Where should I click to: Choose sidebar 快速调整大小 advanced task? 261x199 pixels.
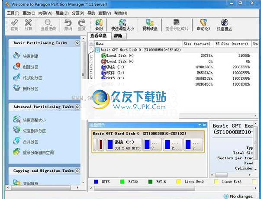pos(29,120)
